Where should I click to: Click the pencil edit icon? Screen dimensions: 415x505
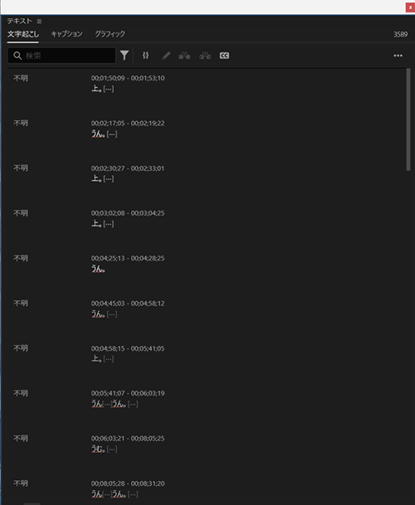166,56
